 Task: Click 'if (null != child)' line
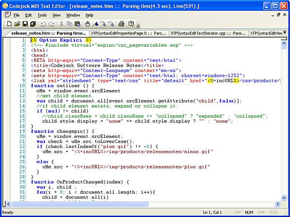point(62,111)
